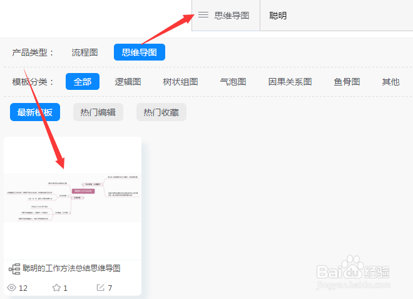Select 思维导图 product type
This screenshot has height=299, width=413.
click(x=140, y=52)
